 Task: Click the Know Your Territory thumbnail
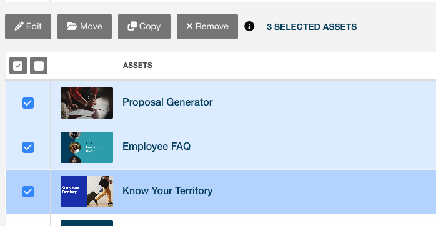[x=87, y=192]
